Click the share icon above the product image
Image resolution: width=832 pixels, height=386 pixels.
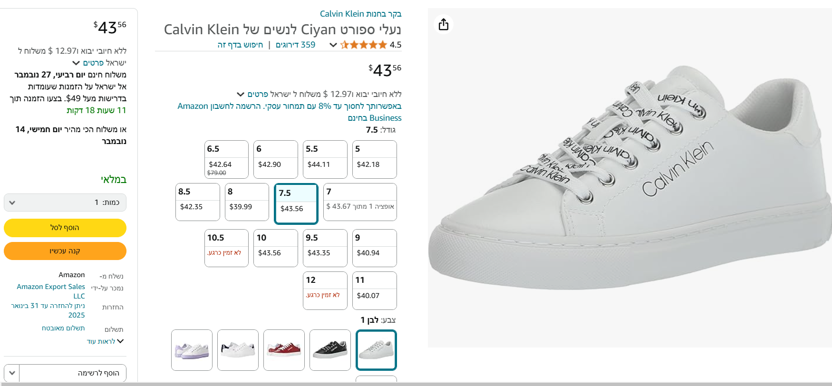point(443,24)
